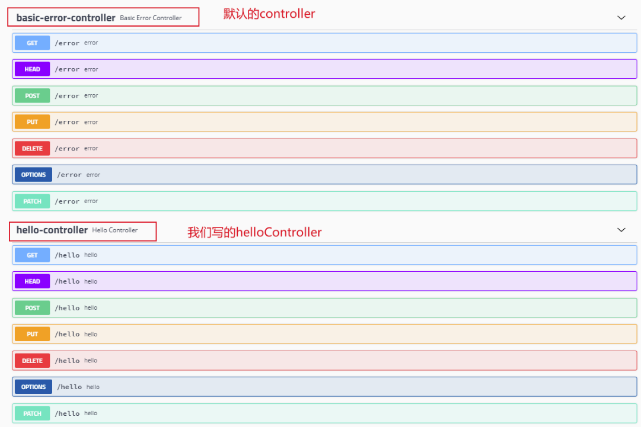Expand the DELETE /hello path text
Screen dimensions: 641x427
[67, 361]
